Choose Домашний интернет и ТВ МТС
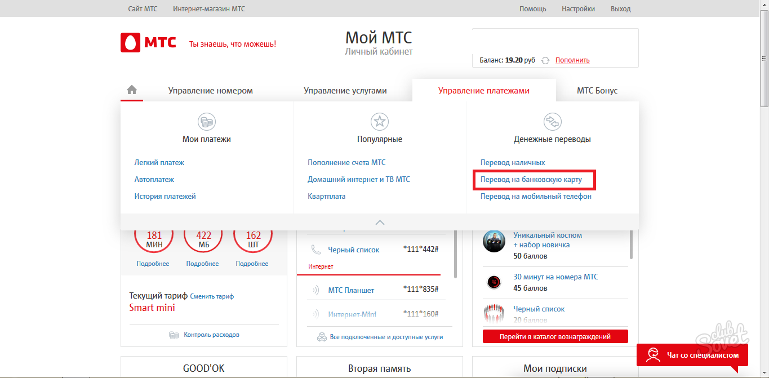This screenshot has width=769, height=378. [x=359, y=179]
